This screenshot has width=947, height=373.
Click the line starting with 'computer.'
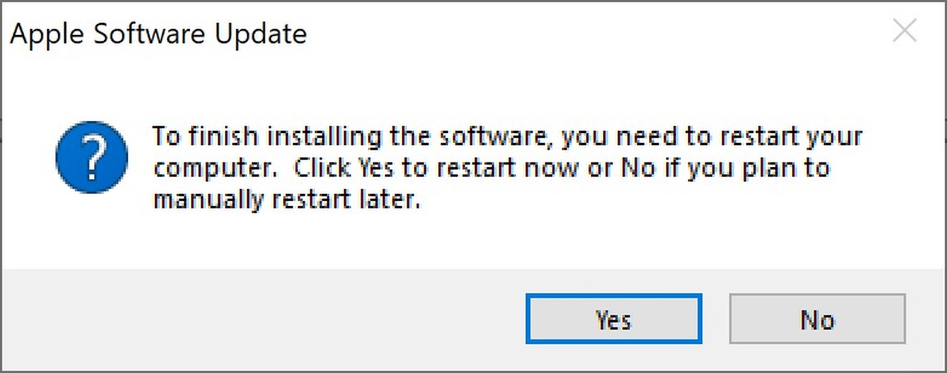(491, 169)
